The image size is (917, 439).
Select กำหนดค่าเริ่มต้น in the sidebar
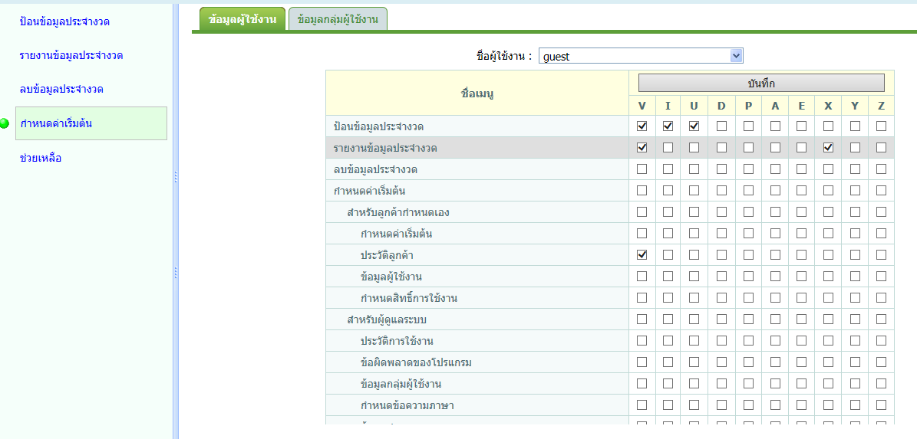tap(56, 123)
